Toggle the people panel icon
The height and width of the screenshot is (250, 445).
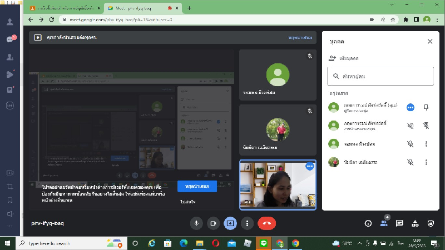pyautogui.click(x=384, y=223)
